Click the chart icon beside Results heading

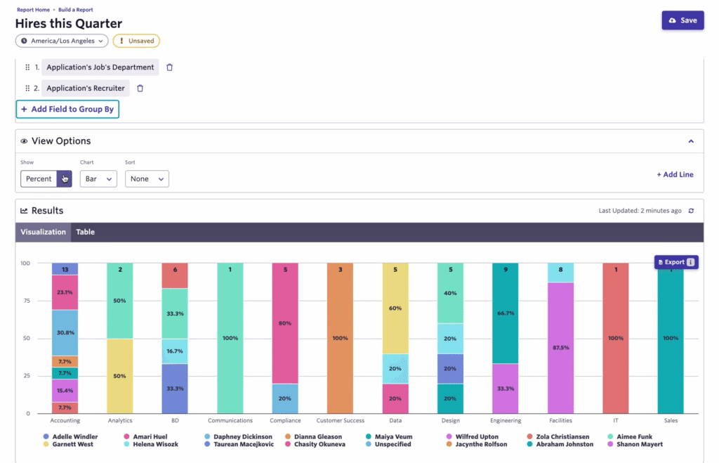point(24,211)
